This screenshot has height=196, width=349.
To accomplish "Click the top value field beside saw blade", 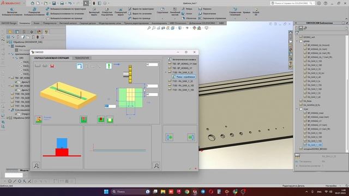I will pyautogui.click(x=152, y=65).
